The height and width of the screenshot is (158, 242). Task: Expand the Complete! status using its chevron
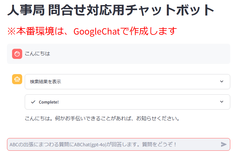221,102
